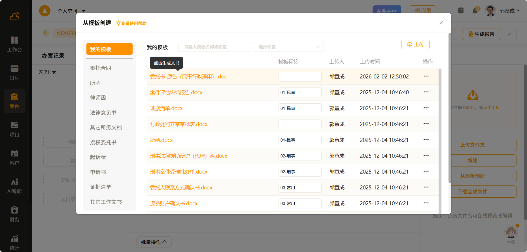527x252 pixels.
Task: Open the 查看使用帮助 help link
Action: point(131,23)
